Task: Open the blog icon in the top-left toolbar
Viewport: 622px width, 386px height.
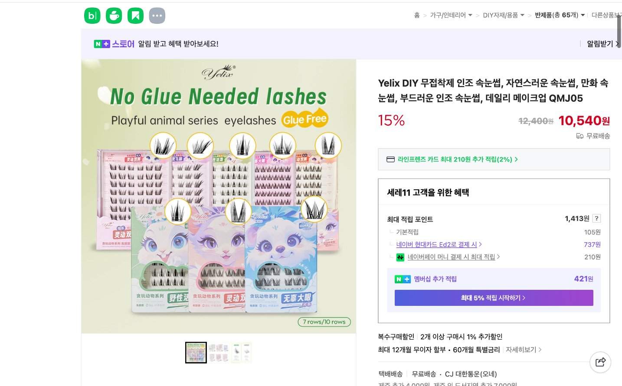Action: (x=92, y=16)
